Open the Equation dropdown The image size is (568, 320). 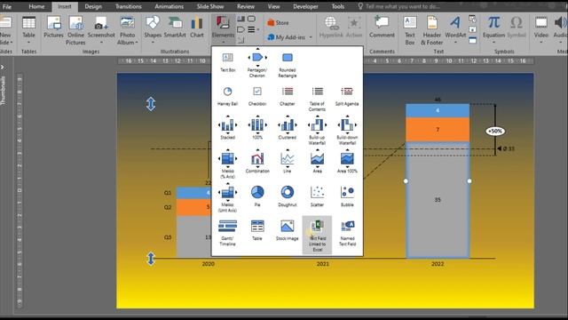coord(493,29)
